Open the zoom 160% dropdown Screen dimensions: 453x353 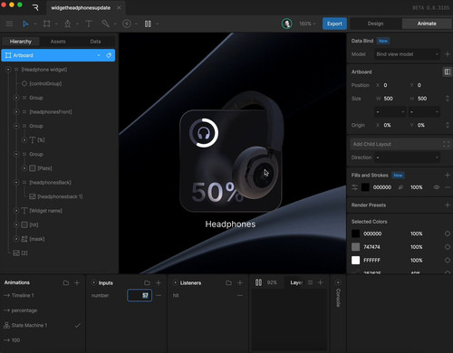[x=307, y=24]
